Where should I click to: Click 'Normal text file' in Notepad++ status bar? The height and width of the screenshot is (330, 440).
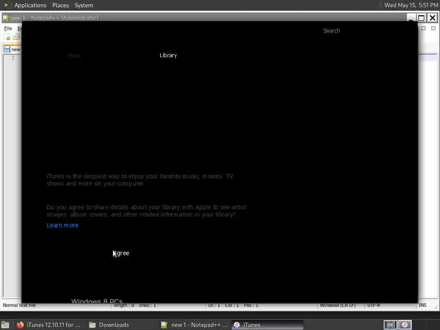[19, 305]
